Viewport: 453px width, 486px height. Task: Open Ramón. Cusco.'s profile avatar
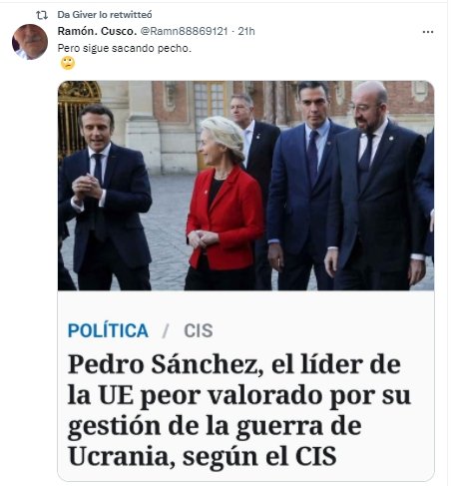tap(30, 42)
